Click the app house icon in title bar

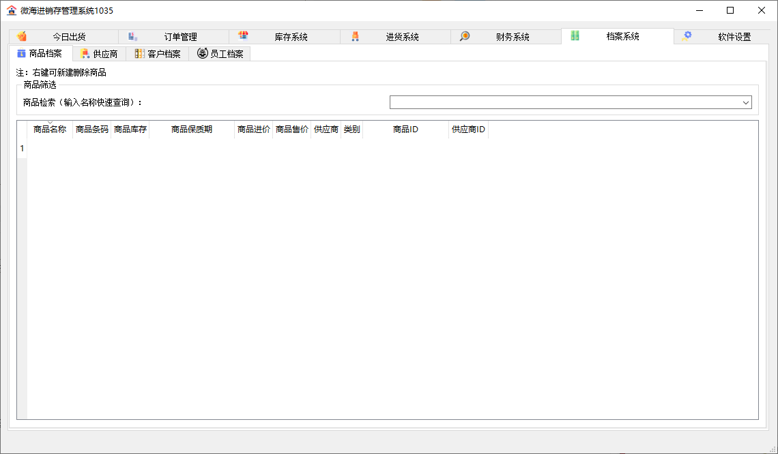(x=12, y=10)
